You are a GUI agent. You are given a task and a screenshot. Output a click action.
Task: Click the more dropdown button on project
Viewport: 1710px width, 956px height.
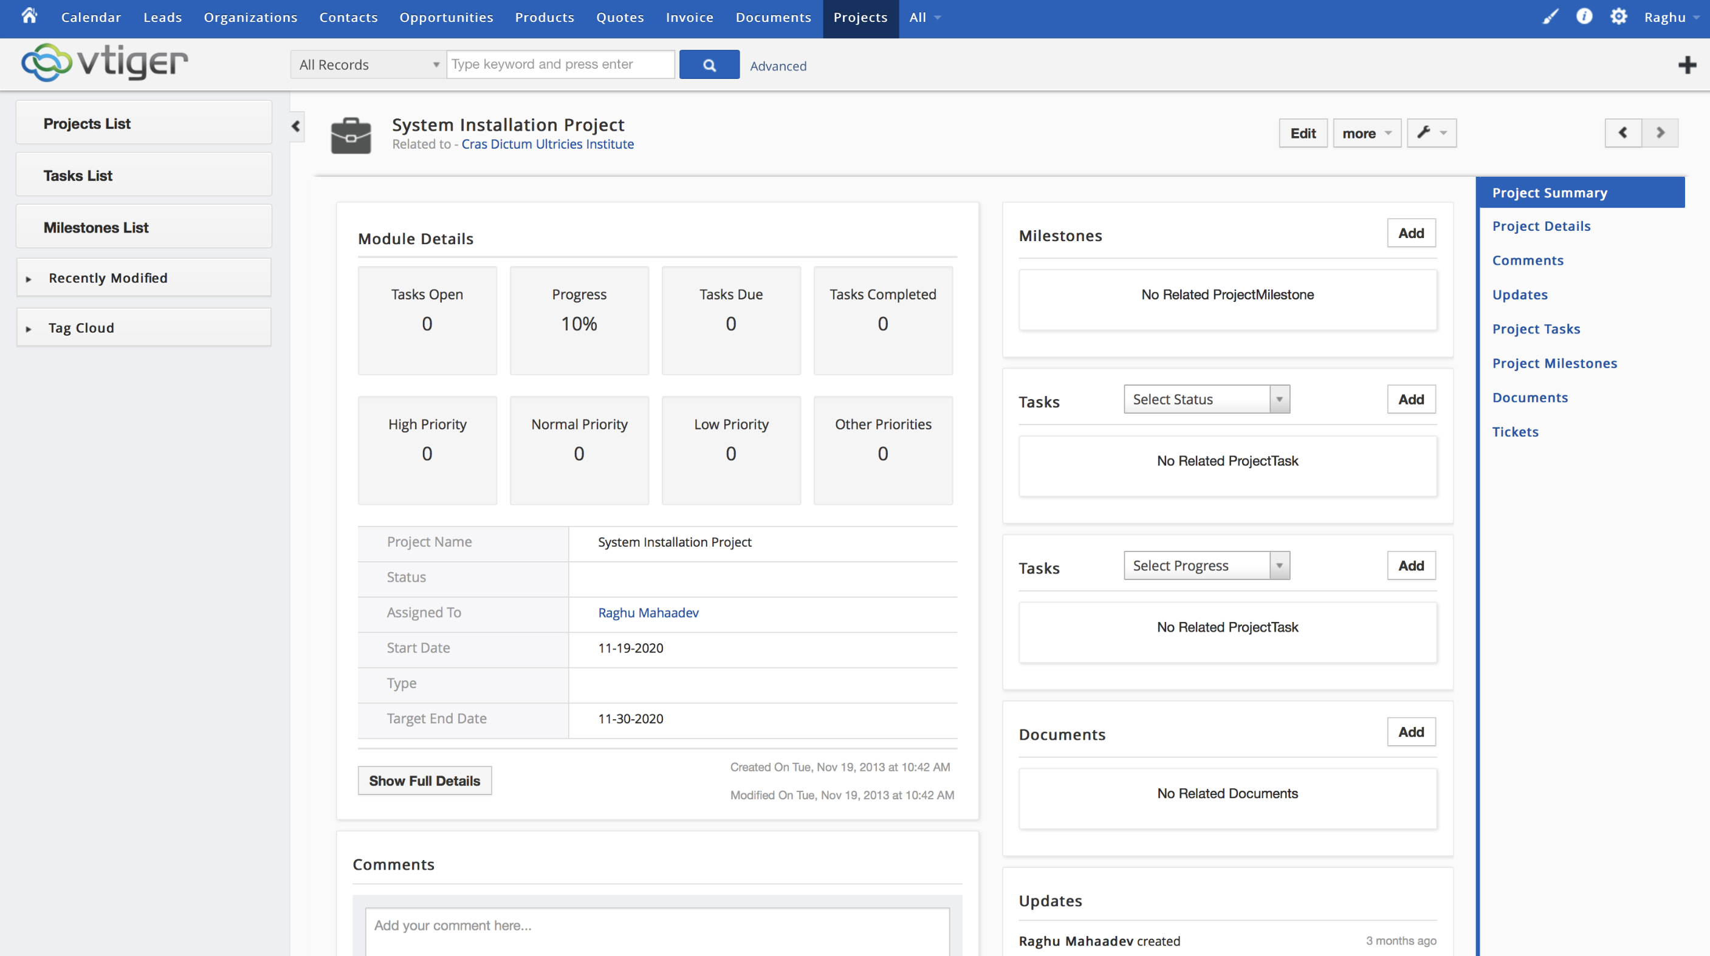coord(1366,133)
